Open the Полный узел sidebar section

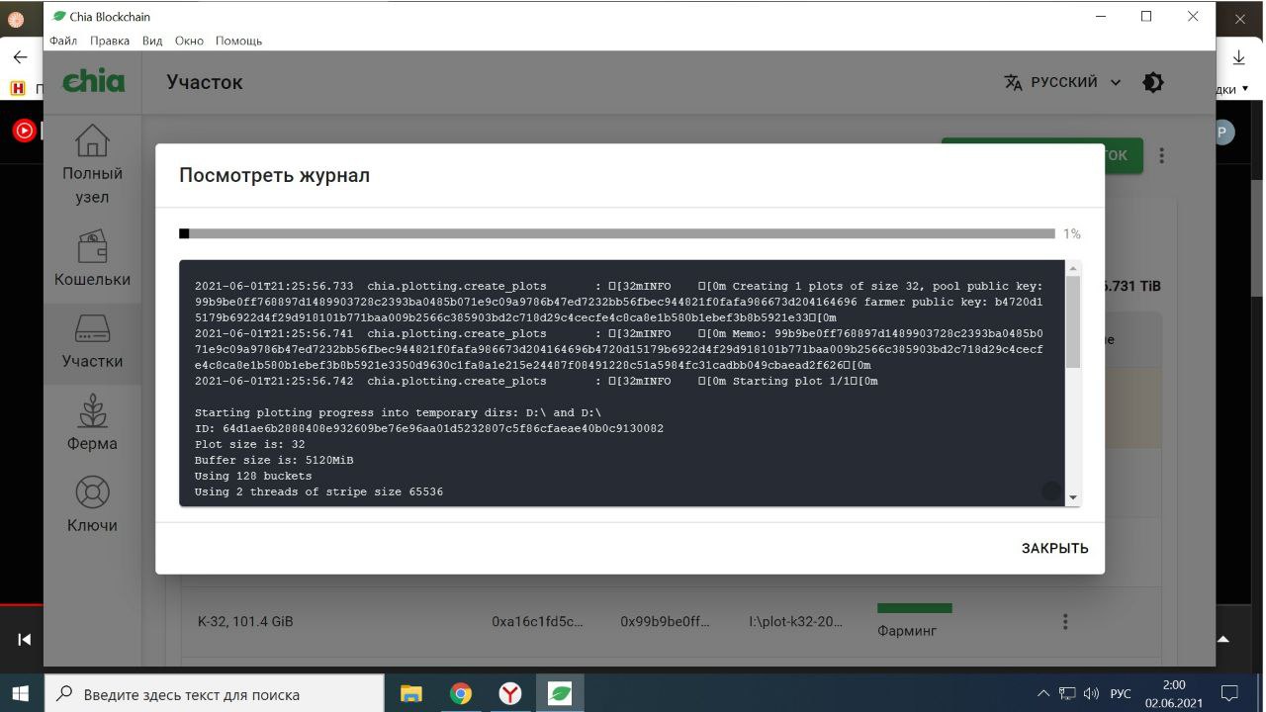coord(92,164)
